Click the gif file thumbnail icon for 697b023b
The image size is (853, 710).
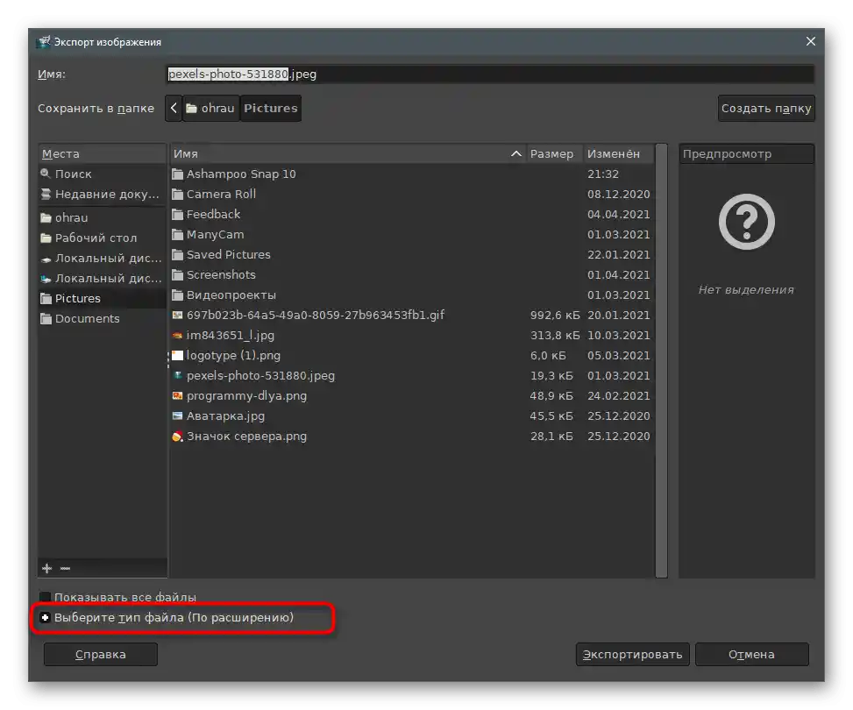point(177,315)
